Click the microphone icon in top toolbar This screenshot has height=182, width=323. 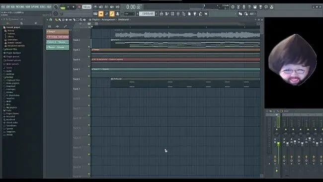tap(244, 7)
